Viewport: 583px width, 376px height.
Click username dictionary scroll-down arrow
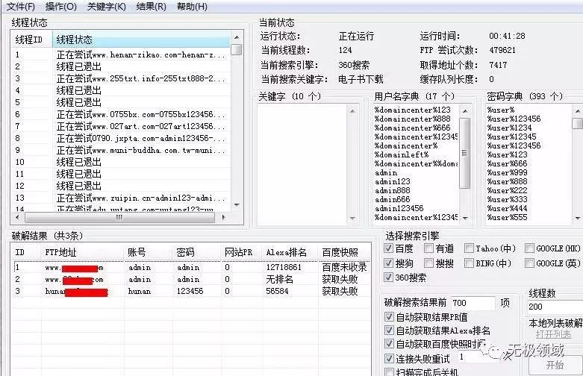[x=465, y=219]
